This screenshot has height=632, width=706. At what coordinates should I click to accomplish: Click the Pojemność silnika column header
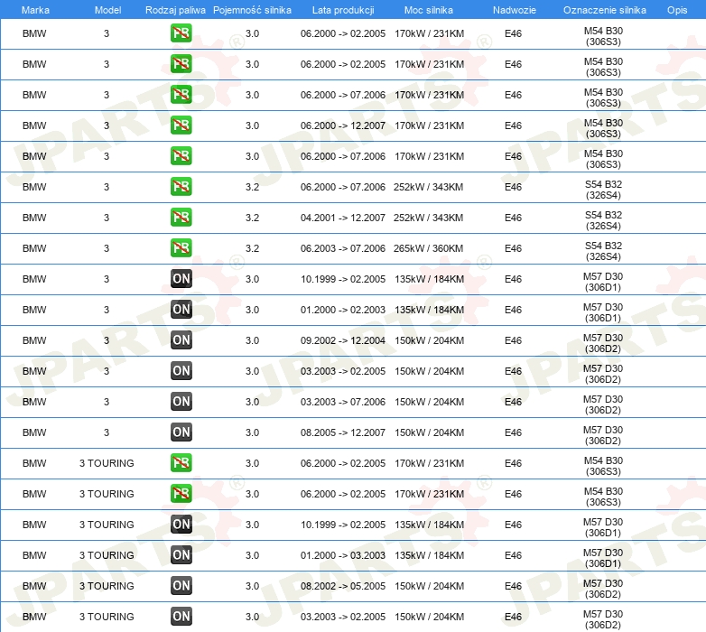coord(252,10)
